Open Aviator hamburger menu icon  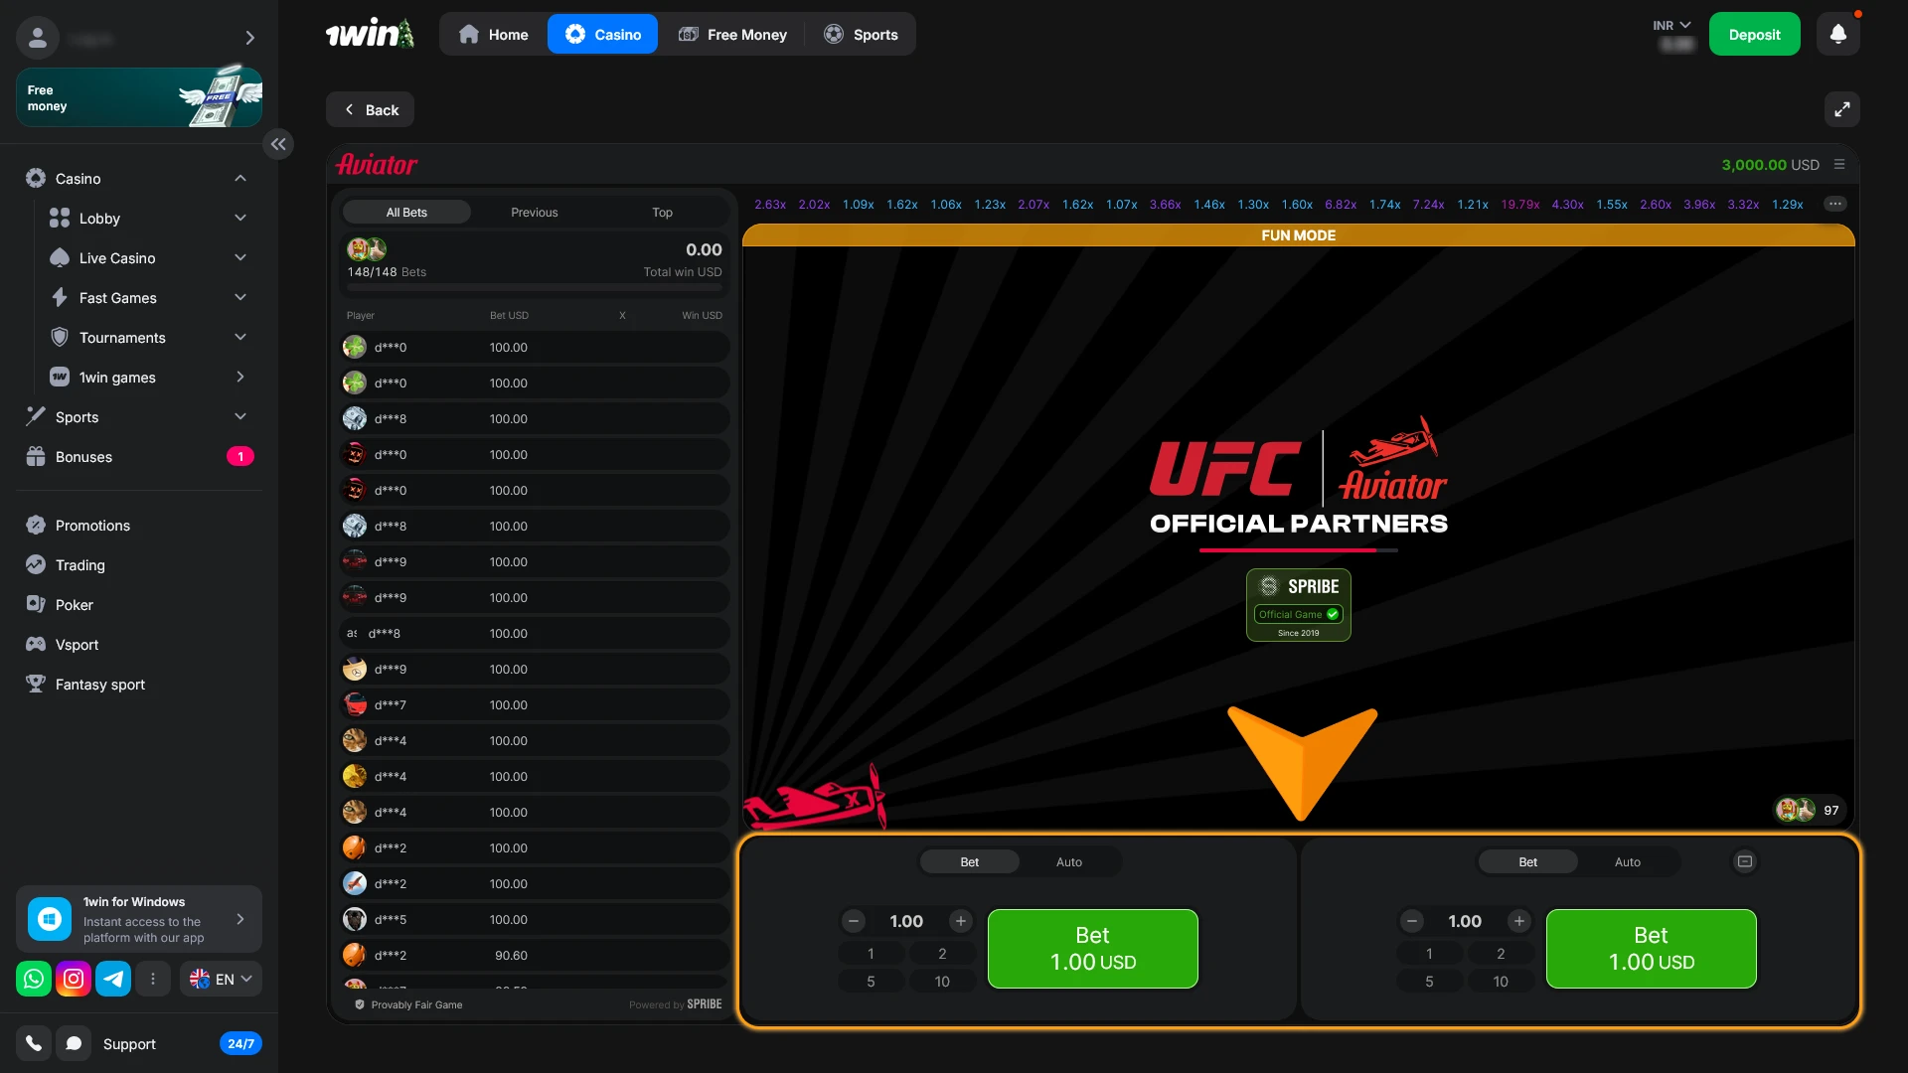pos(1839,165)
